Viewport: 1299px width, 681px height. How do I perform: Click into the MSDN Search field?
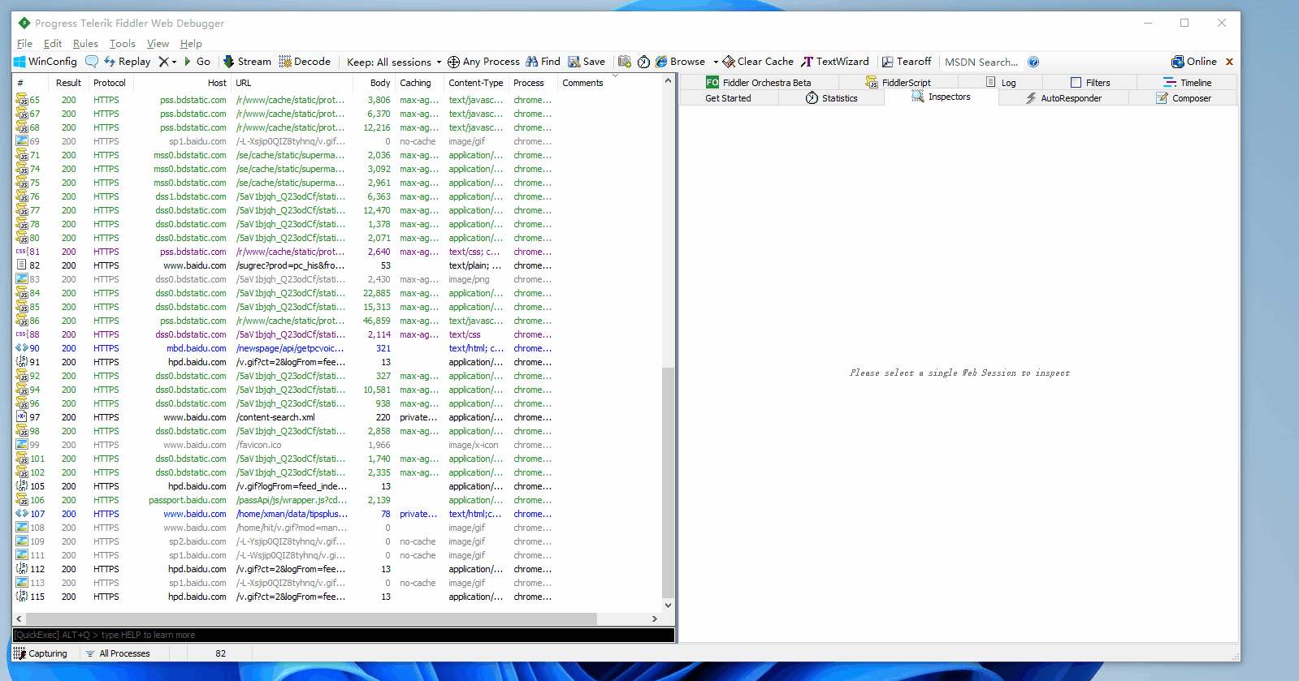981,62
